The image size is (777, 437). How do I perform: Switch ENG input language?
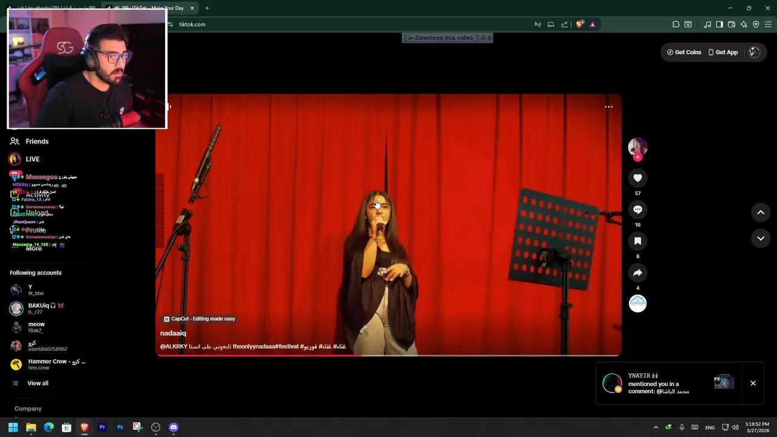710,427
